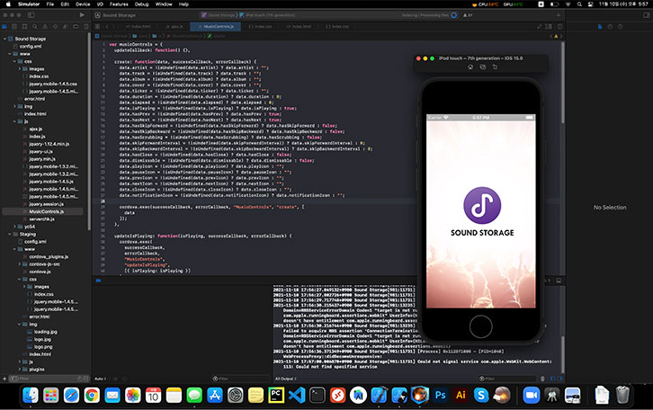
Task: Toggle the Xcode navigator sidebar
Action: tap(31, 15)
